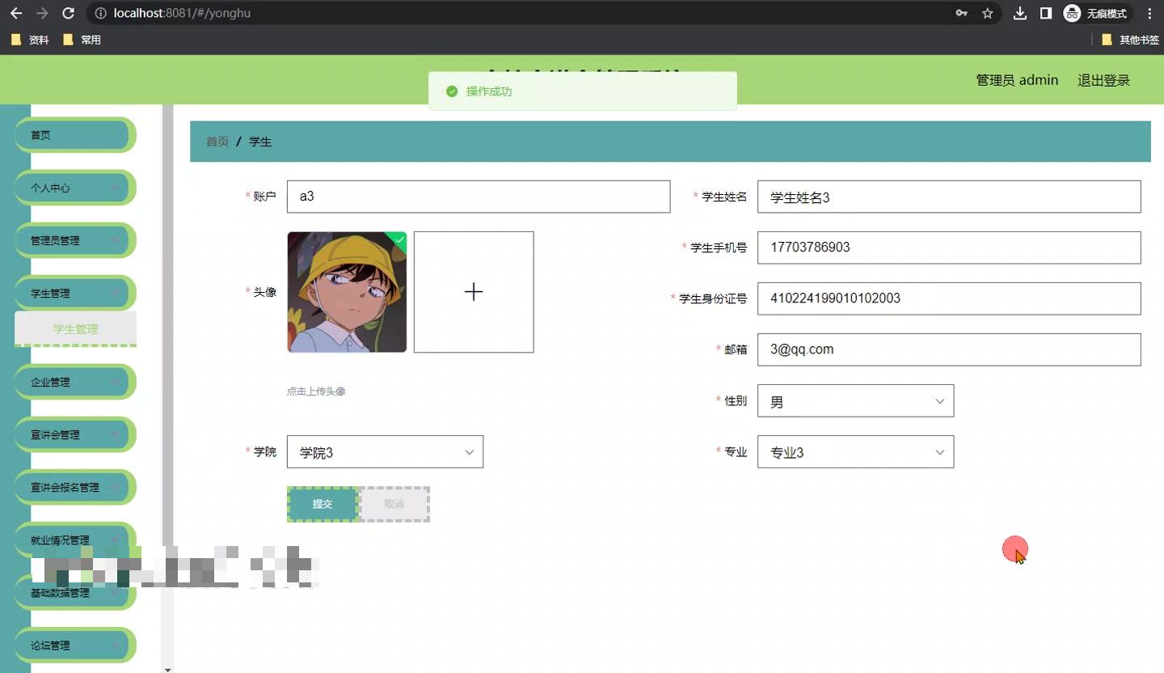Viewport: 1164px width, 673px height.
Task: Click the 点击上传头像 hint text
Action: tap(316, 392)
